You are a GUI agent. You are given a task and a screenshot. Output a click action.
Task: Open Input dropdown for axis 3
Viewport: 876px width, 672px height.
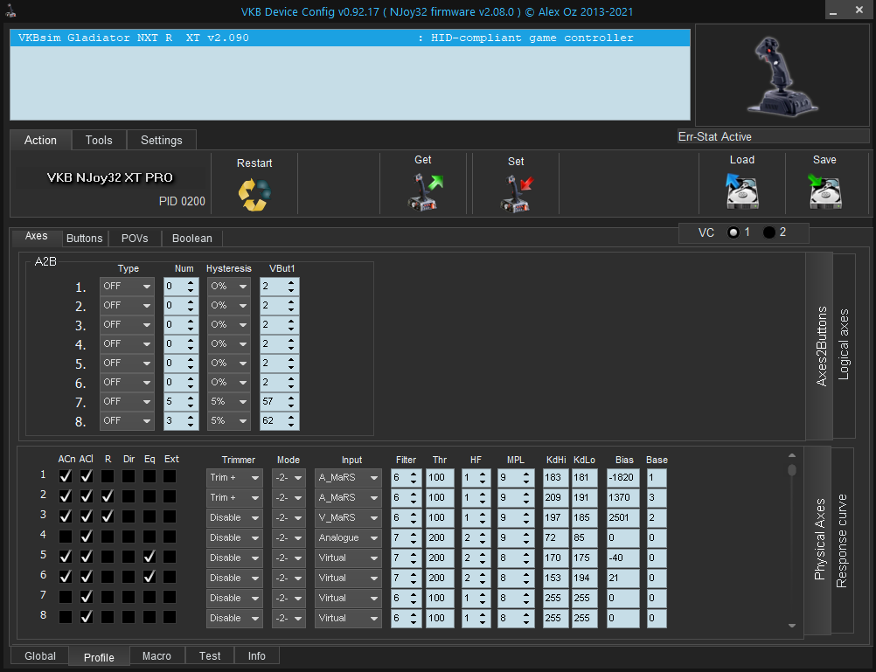tap(347, 518)
